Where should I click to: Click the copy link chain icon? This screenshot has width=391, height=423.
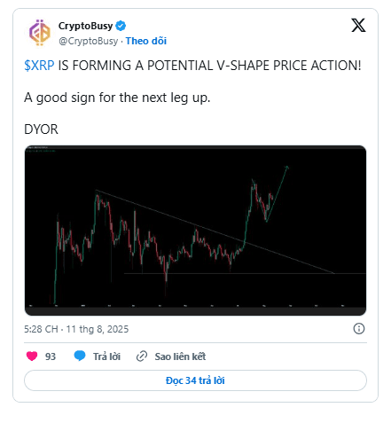click(x=142, y=356)
